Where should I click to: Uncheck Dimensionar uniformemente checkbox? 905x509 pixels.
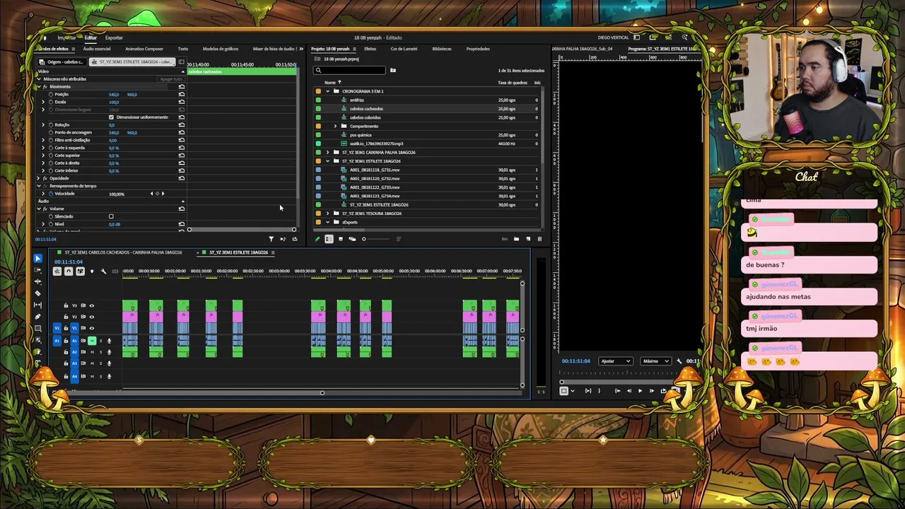coord(111,117)
